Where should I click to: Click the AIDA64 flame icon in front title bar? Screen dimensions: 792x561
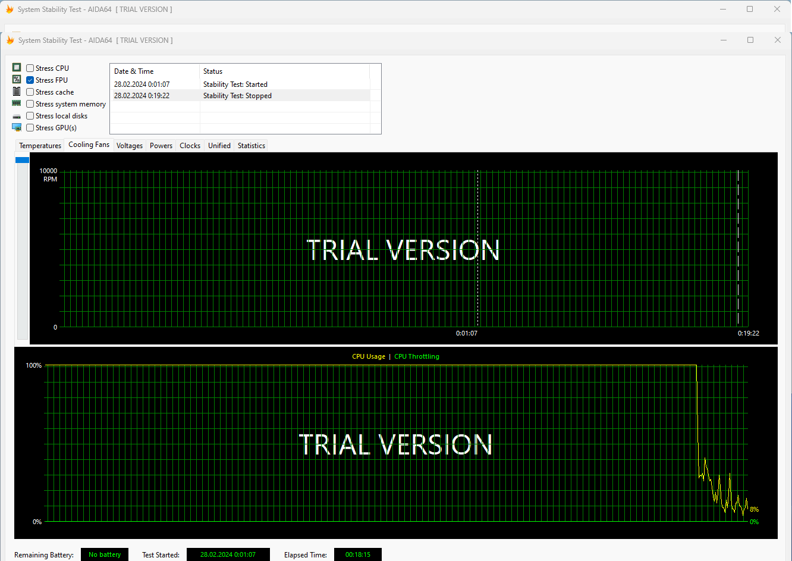point(10,40)
